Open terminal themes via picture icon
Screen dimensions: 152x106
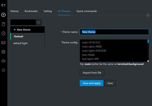point(4,43)
